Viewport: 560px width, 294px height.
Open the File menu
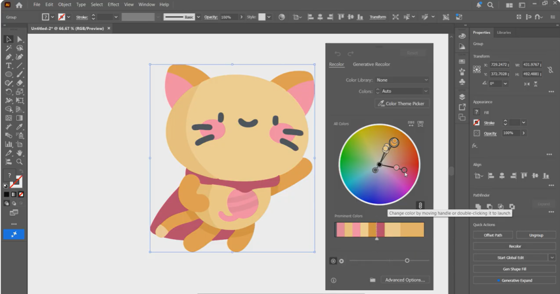click(37, 4)
